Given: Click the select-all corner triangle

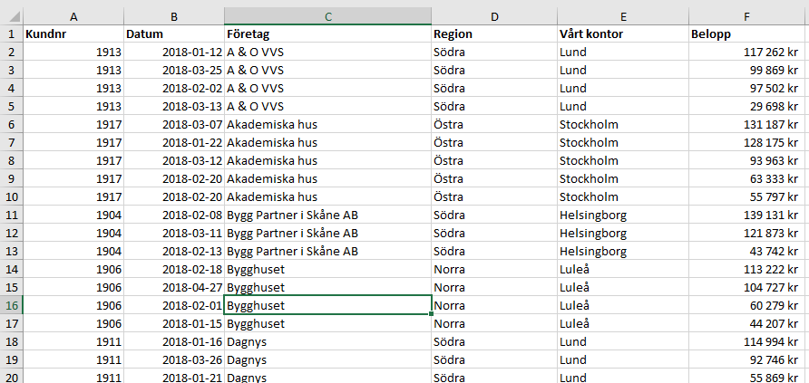Looking at the screenshot, I should [x=12, y=16].
